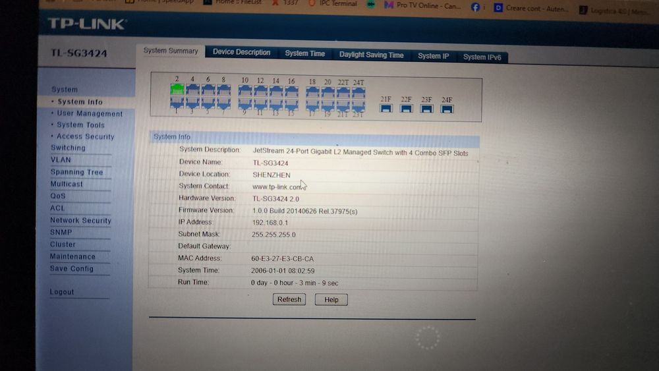
Task: Click the 21F SFP slot icon
Action: [x=386, y=109]
